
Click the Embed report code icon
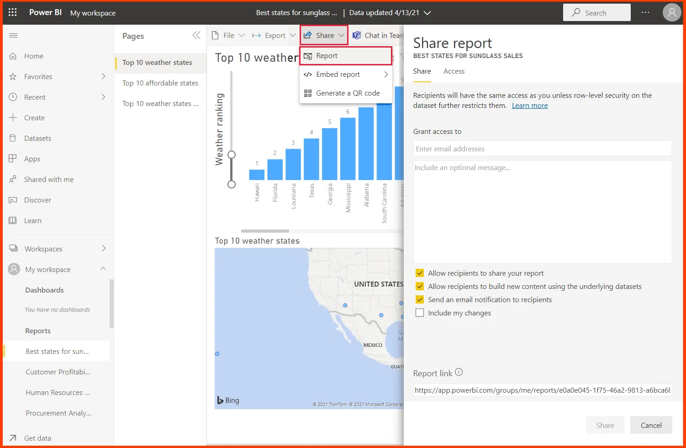[x=308, y=74]
